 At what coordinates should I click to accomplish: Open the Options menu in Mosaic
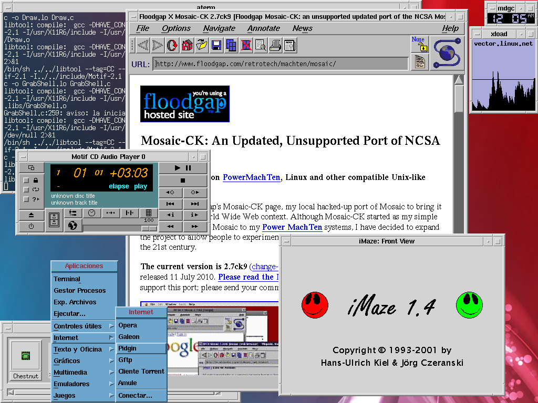click(176, 28)
